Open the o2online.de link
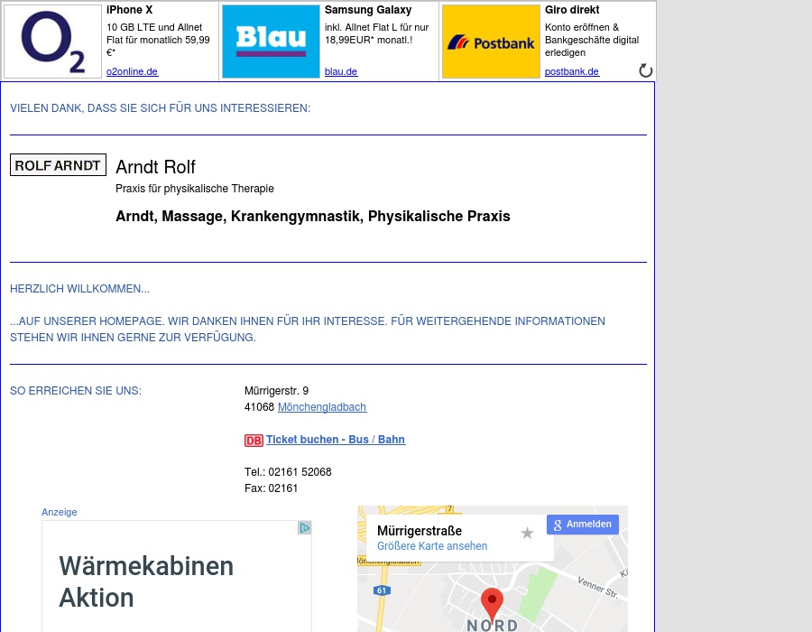The image size is (812, 632). coord(132,71)
